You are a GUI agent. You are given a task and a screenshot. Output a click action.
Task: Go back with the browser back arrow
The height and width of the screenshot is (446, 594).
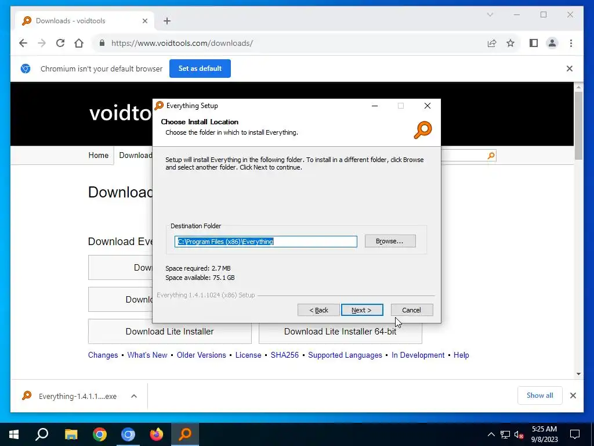pos(23,43)
